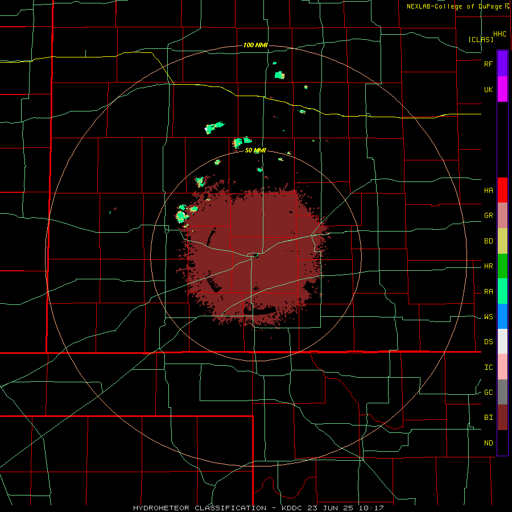The width and height of the screenshot is (512, 512).
Task: Click the 'HHC' product code text
Action: coord(499,34)
